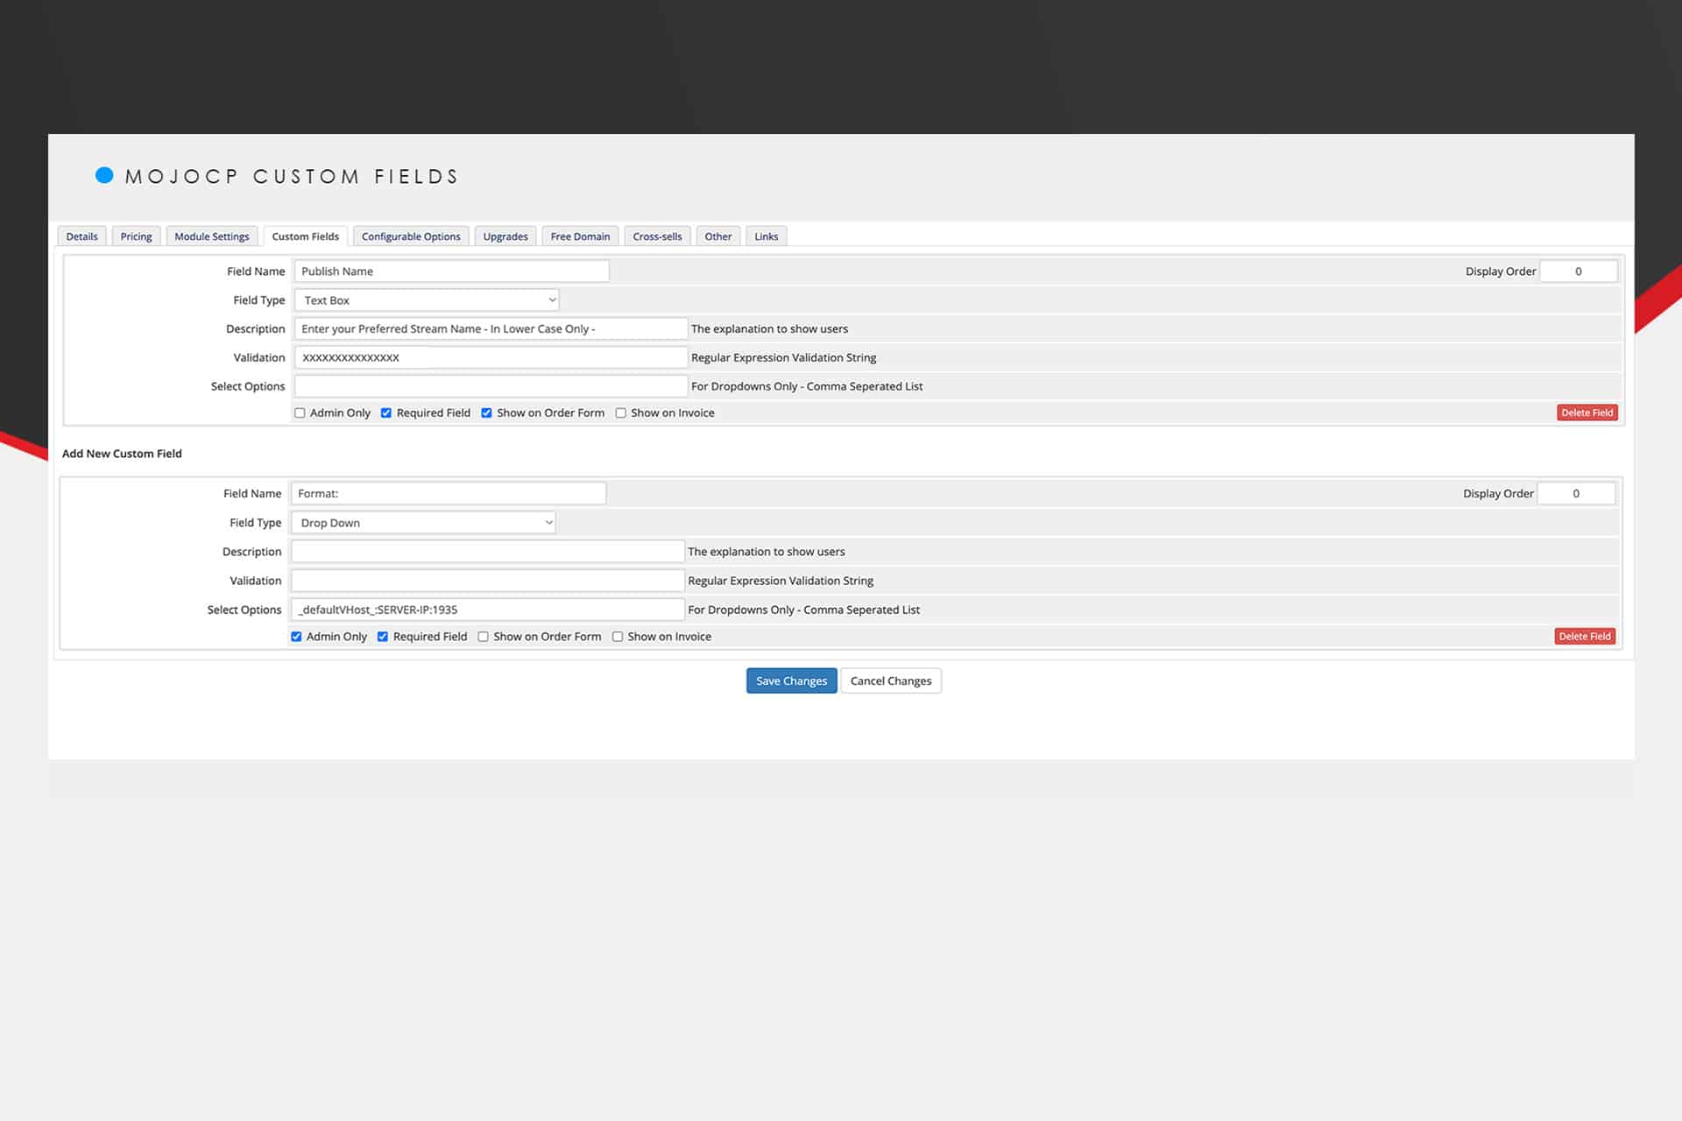The height and width of the screenshot is (1121, 1682).
Task: Open the Text Box field type dropdown
Action: [427, 300]
